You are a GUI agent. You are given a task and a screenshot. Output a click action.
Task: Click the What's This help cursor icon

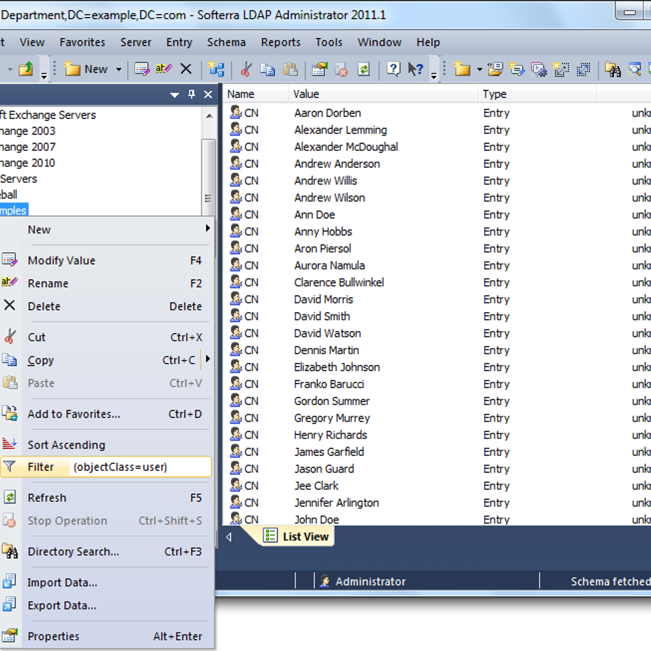pos(415,69)
